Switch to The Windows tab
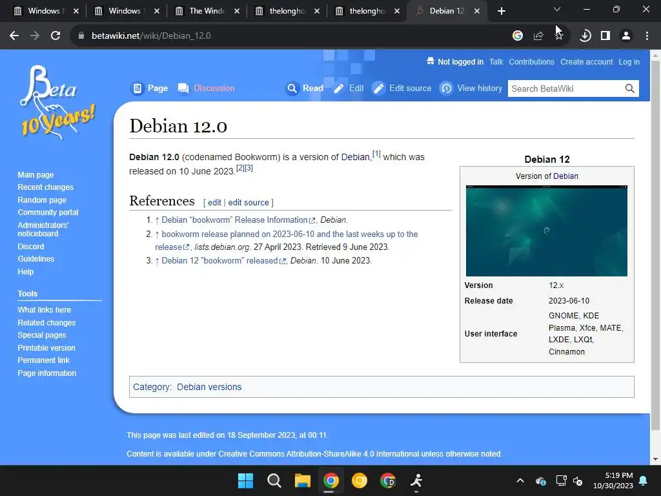Screen dimensions: 661x496 [207, 11]
